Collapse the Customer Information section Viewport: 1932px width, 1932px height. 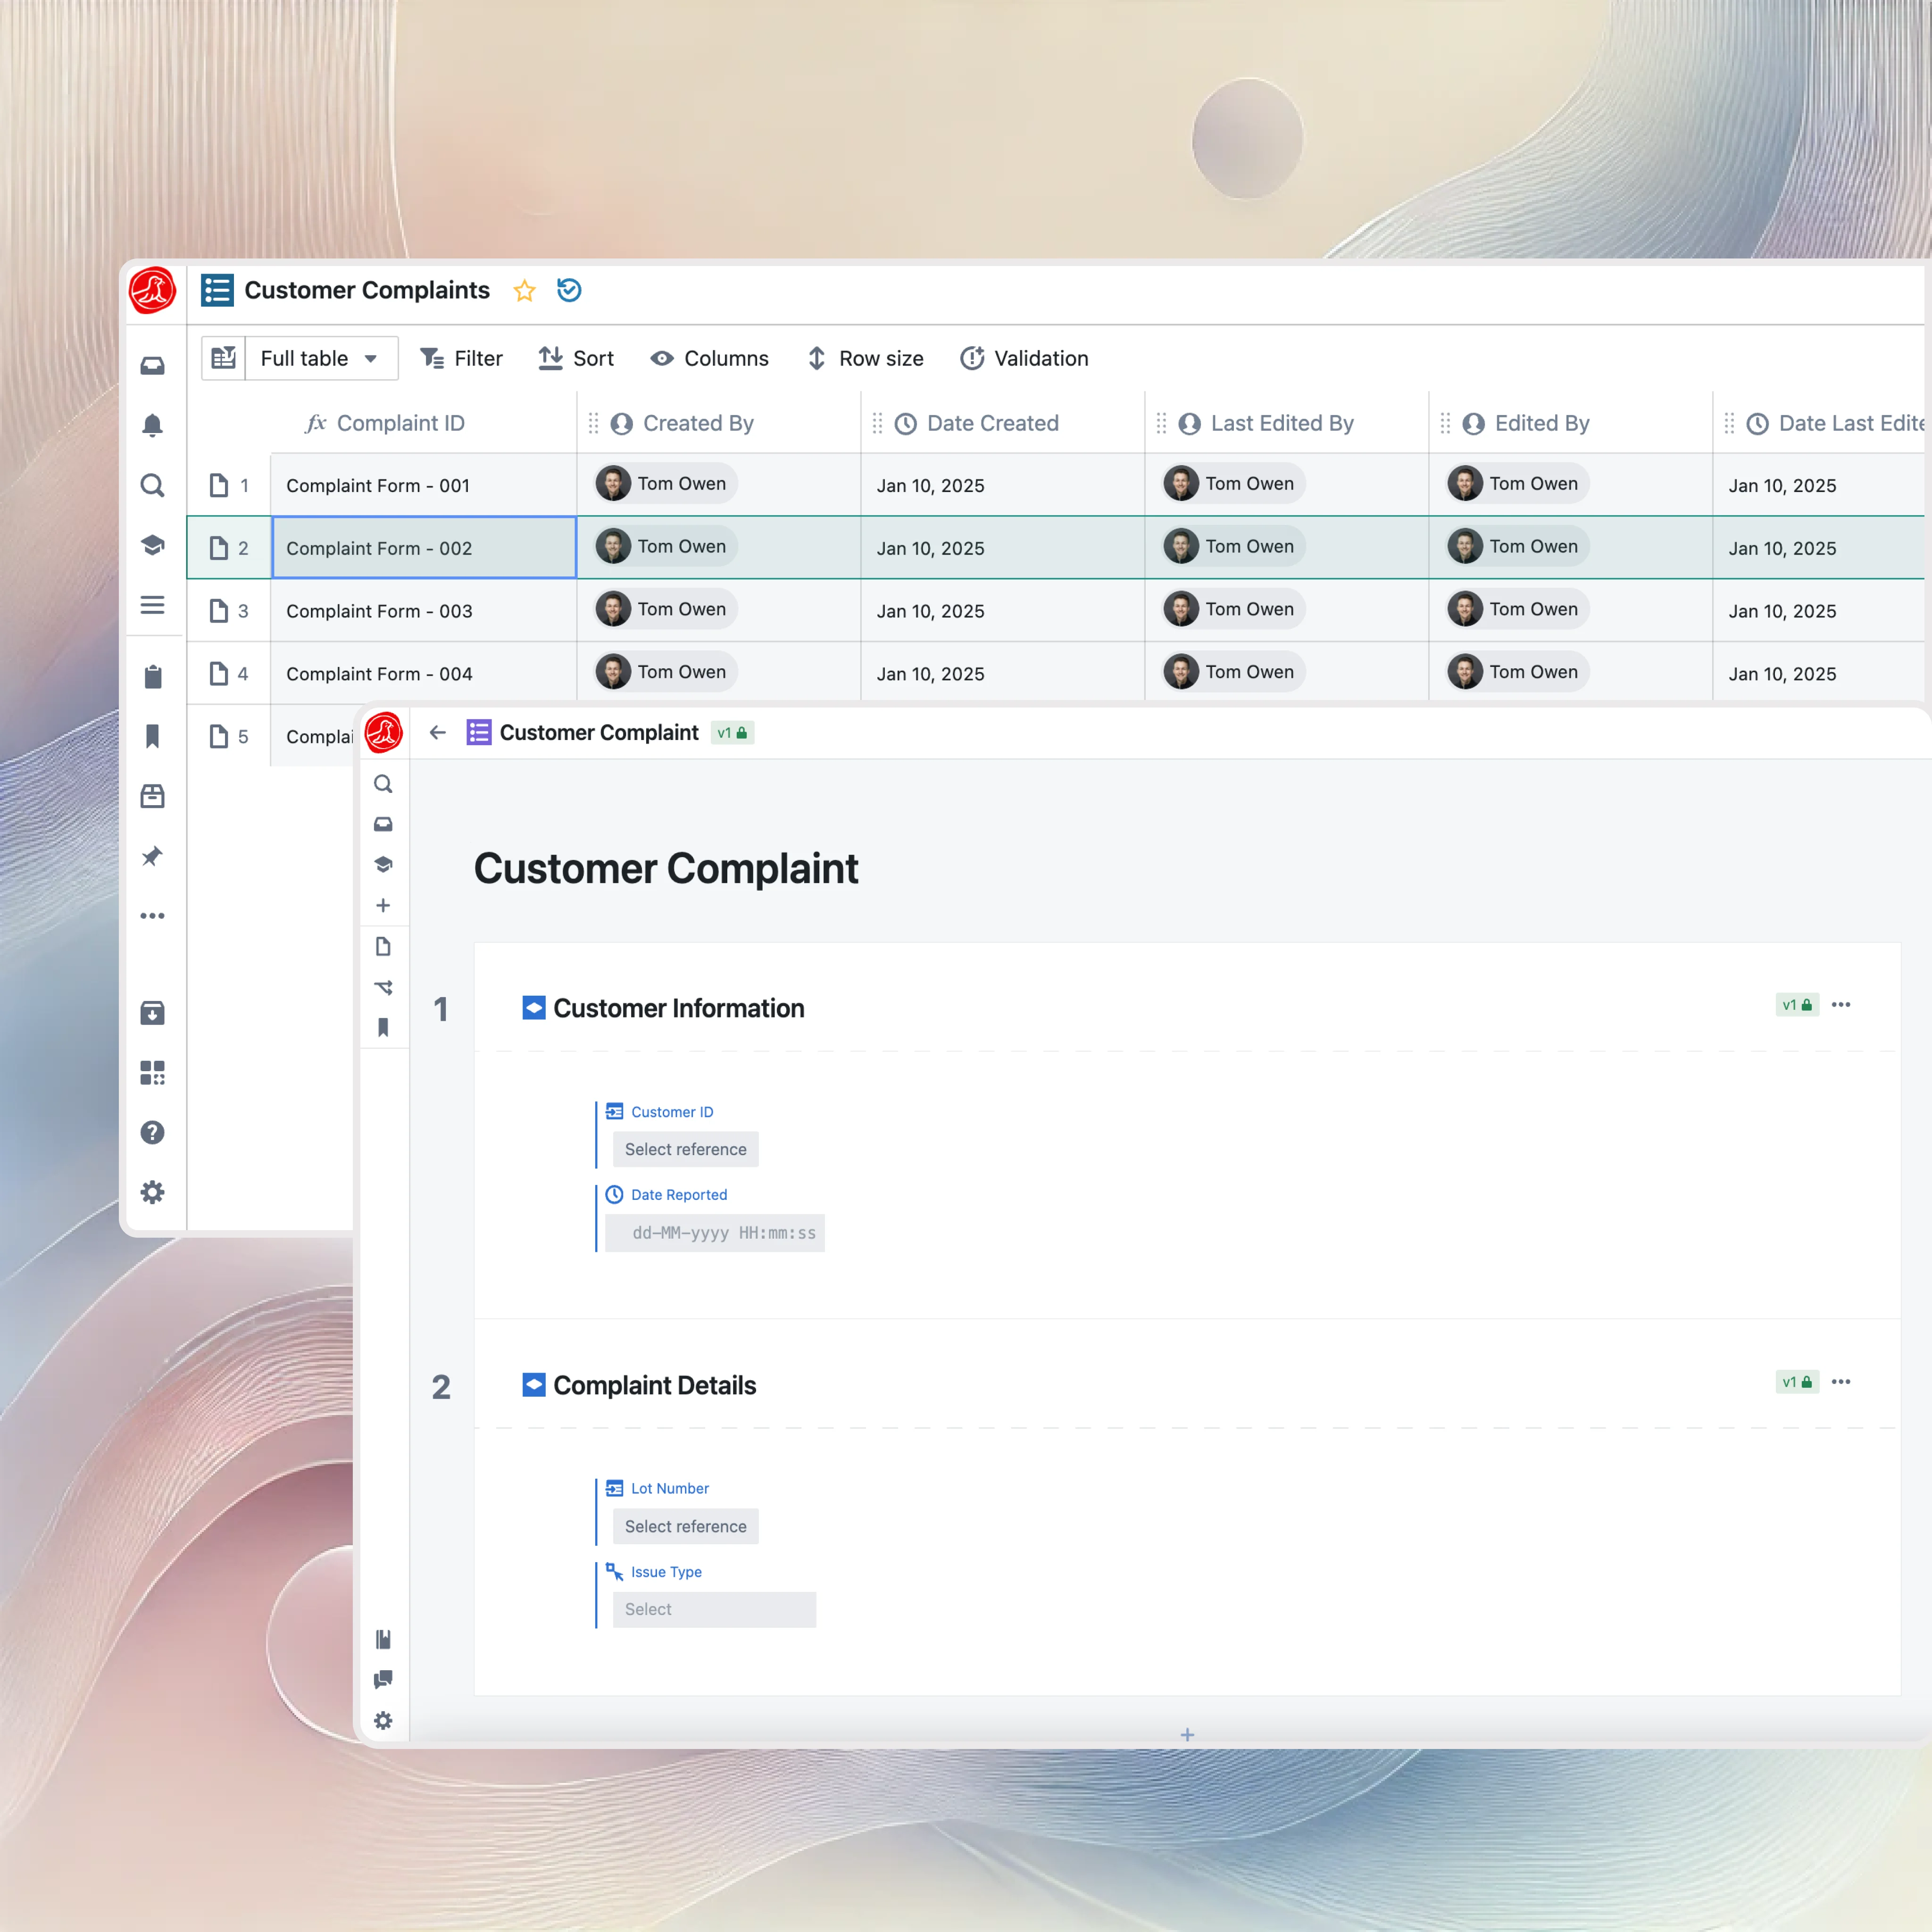click(534, 1008)
